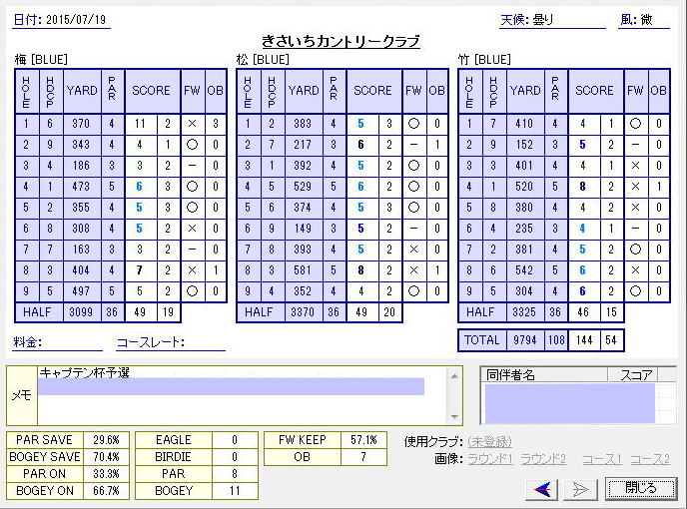Click yardage 383 on 松 hole 1

[303, 124]
